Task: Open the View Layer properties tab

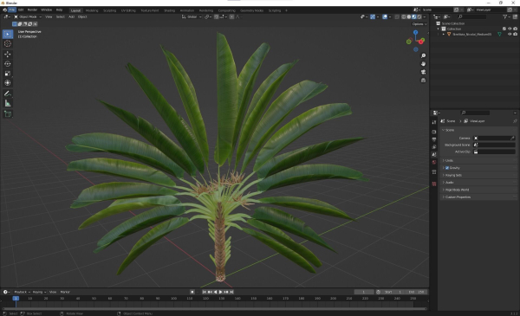Action: click(434, 147)
